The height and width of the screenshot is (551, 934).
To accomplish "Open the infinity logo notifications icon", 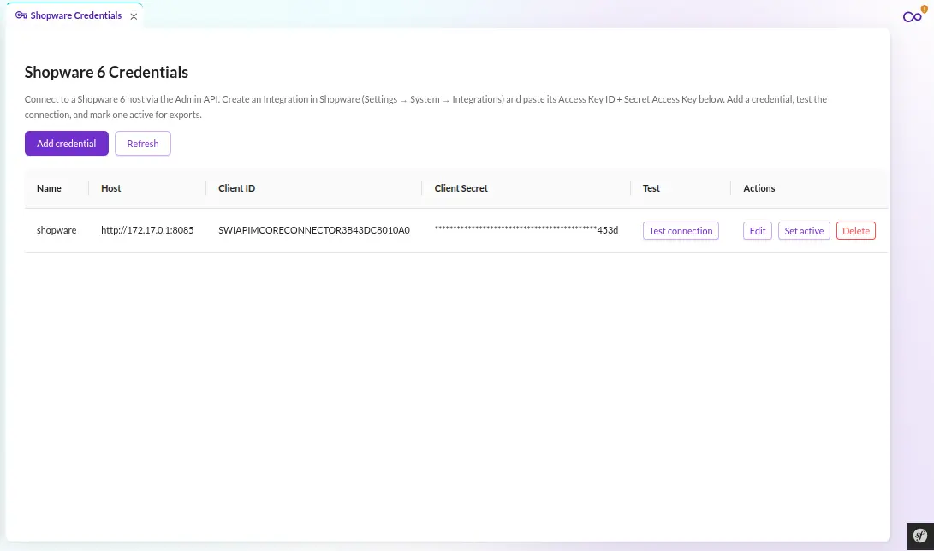I will [913, 16].
